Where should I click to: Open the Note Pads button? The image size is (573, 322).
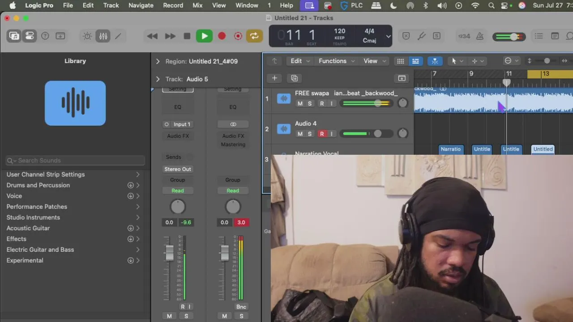555,36
